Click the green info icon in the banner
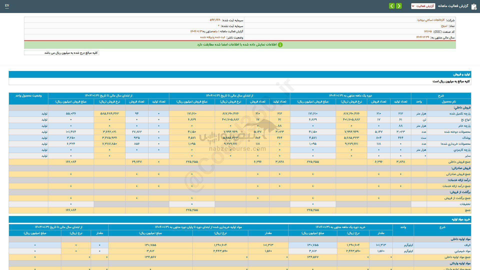The width and height of the screenshot is (480, 270). [x=280, y=45]
